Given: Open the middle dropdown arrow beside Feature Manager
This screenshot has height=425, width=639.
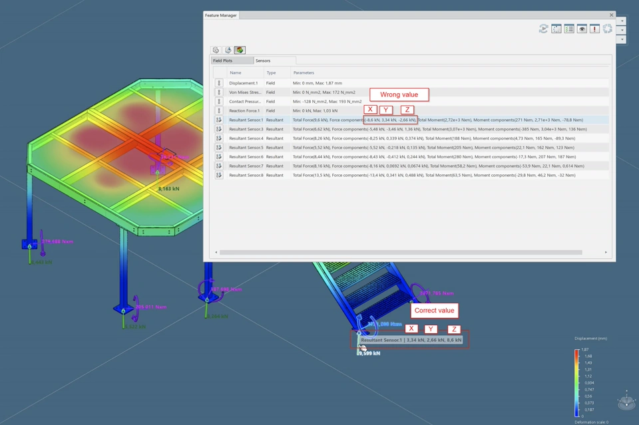Looking at the screenshot, I should pos(622,30).
